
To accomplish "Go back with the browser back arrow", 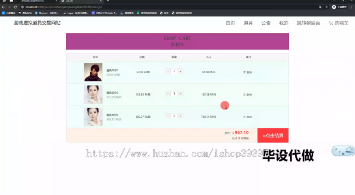I will tap(4, 7).
